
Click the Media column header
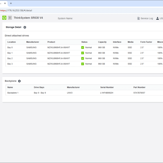130,42
